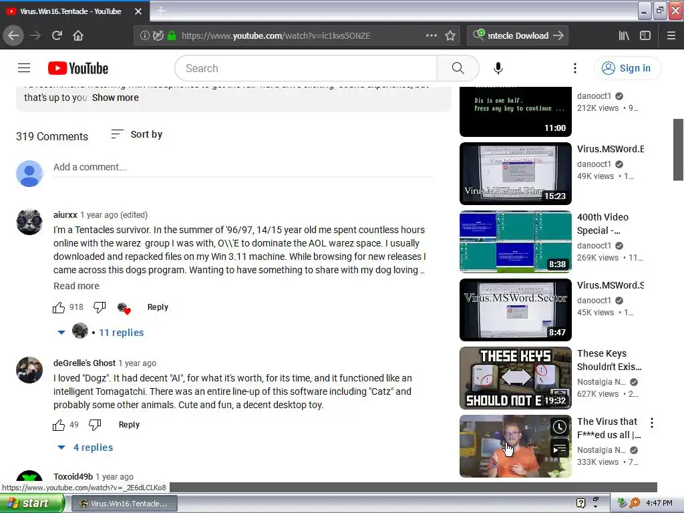Click the Add a comment field

(x=243, y=168)
